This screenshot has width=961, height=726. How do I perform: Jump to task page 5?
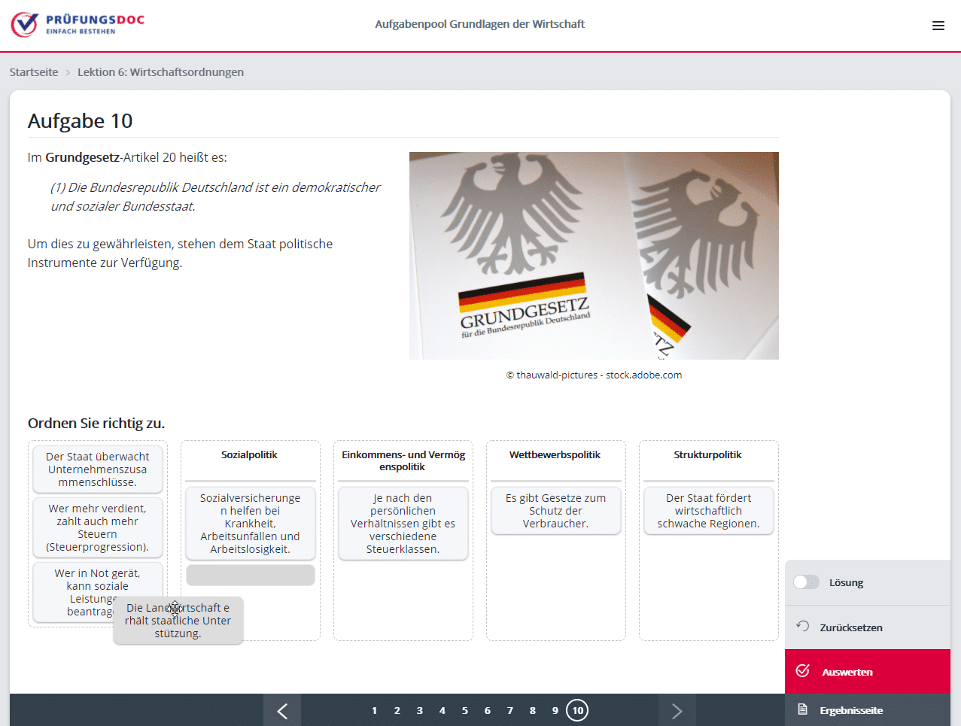464,711
